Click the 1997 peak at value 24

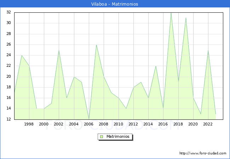coord(22,55)
